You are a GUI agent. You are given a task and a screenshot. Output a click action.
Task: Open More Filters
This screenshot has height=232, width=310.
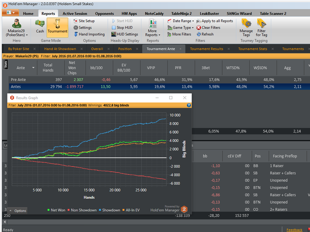point(179,34)
